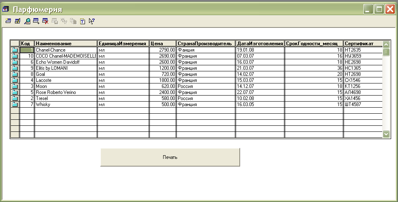The image size is (398, 202).
Task: Click the delete record red X icon
Action: point(46,21)
